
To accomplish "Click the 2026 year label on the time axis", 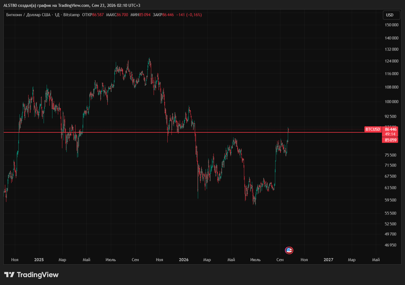I will click(x=184, y=260).
